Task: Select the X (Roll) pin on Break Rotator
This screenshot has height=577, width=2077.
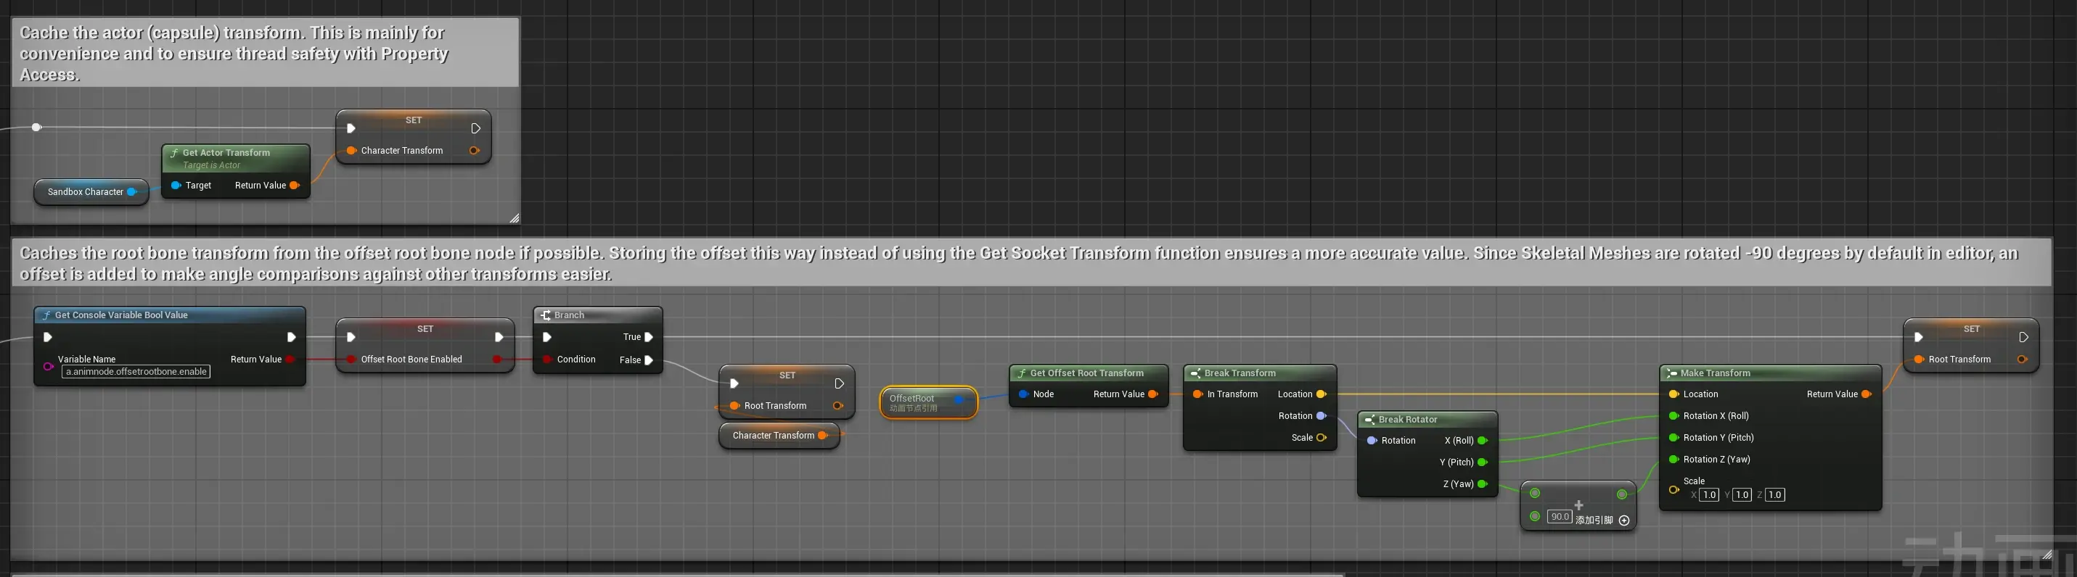Action: pos(1483,441)
